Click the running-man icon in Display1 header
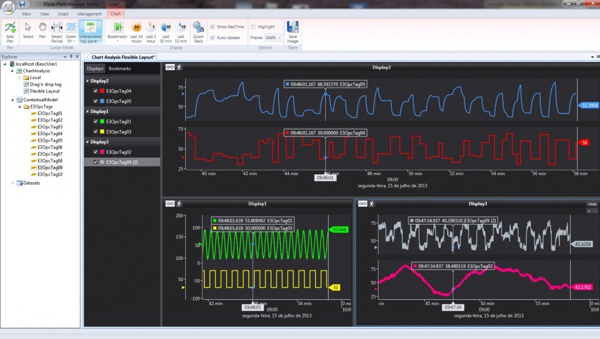The height and width of the screenshot is (339, 600). point(179,204)
